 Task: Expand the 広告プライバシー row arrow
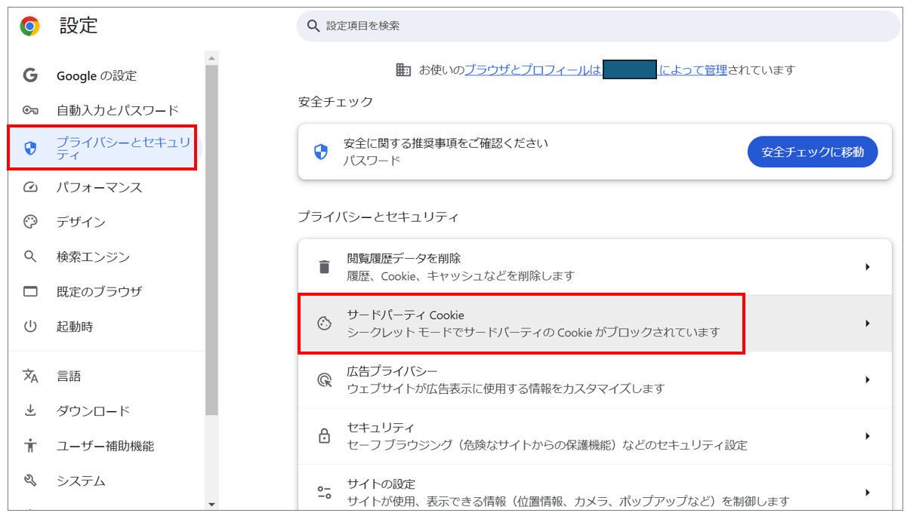click(868, 379)
